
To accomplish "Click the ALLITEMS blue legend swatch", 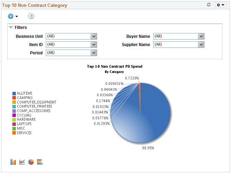I will 14,93.
